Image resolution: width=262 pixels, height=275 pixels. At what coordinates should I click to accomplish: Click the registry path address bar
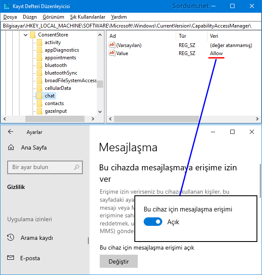[131, 26]
